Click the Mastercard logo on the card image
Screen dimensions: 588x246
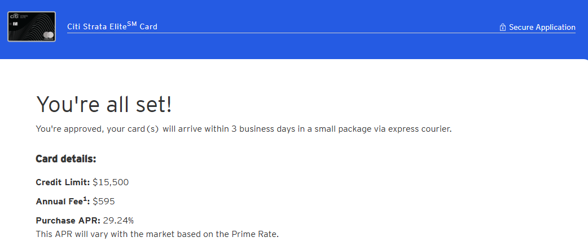click(x=49, y=35)
